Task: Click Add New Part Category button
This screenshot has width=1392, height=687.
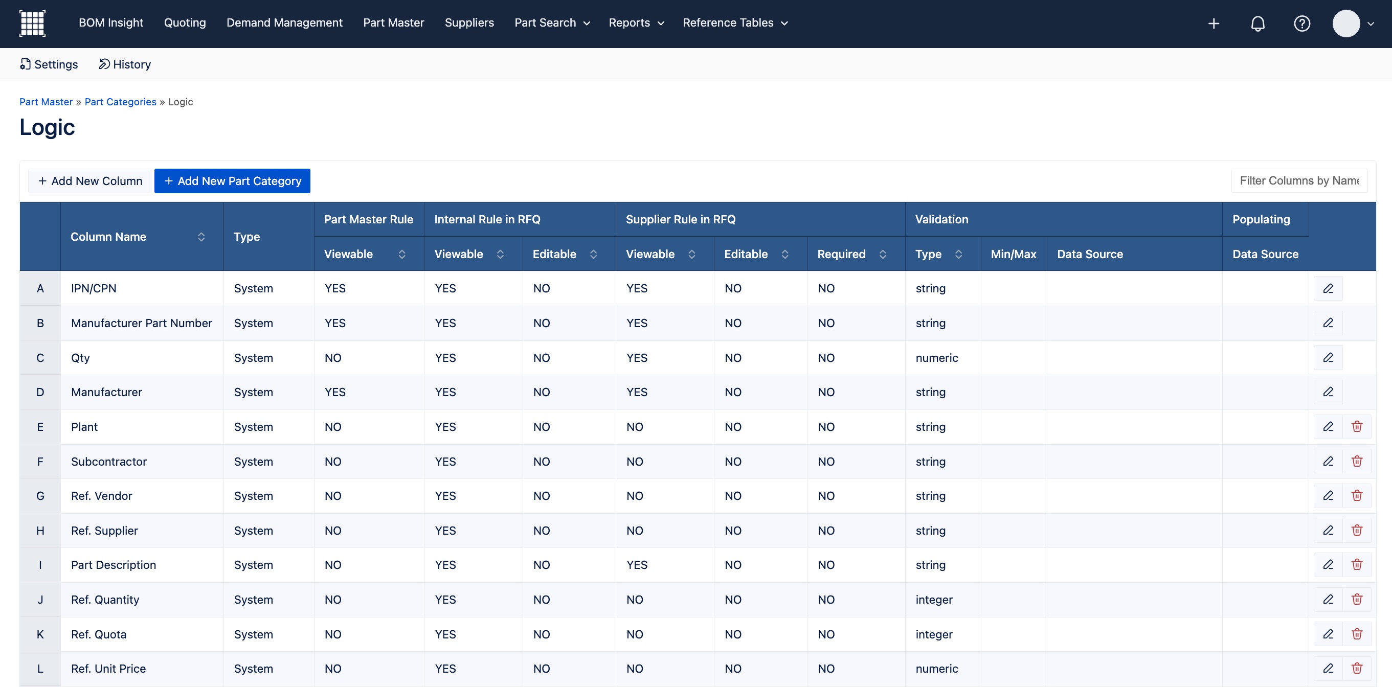Action: coord(232,181)
